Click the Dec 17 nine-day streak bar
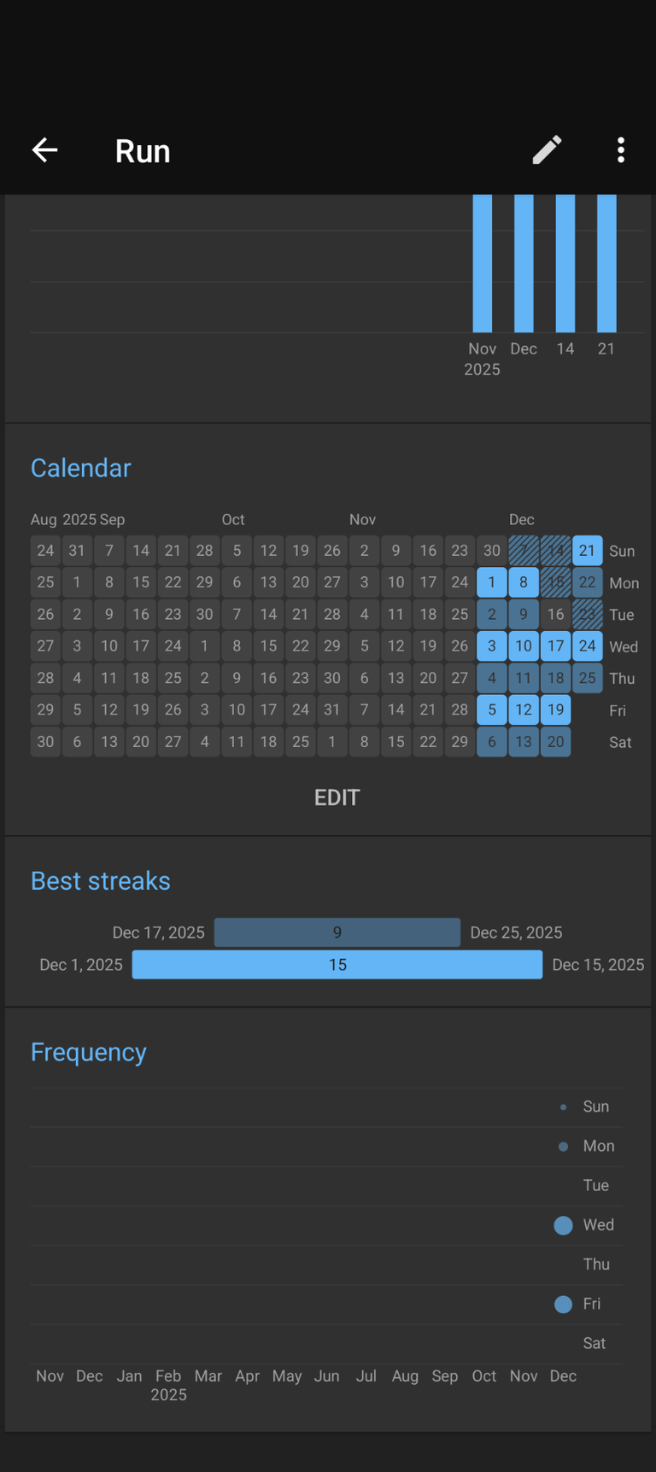The image size is (656, 1472). point(337,932)
